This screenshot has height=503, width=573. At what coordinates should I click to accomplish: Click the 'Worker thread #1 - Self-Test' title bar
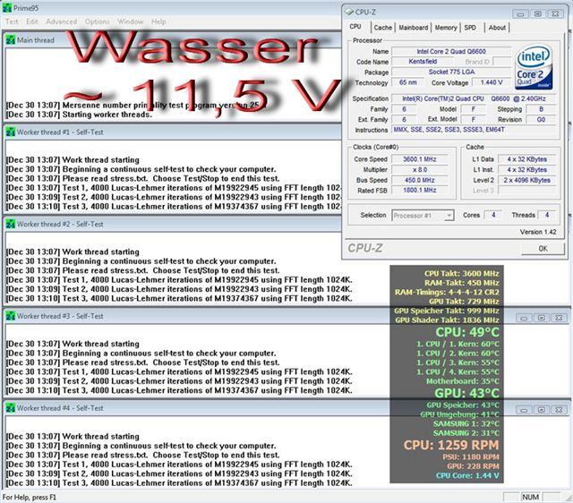(x=172, y=132)
